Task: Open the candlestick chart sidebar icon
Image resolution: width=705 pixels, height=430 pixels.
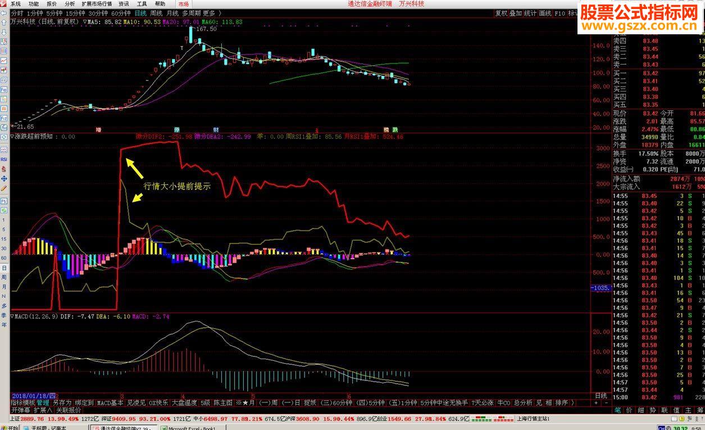Action: click(x=4, y=70)
